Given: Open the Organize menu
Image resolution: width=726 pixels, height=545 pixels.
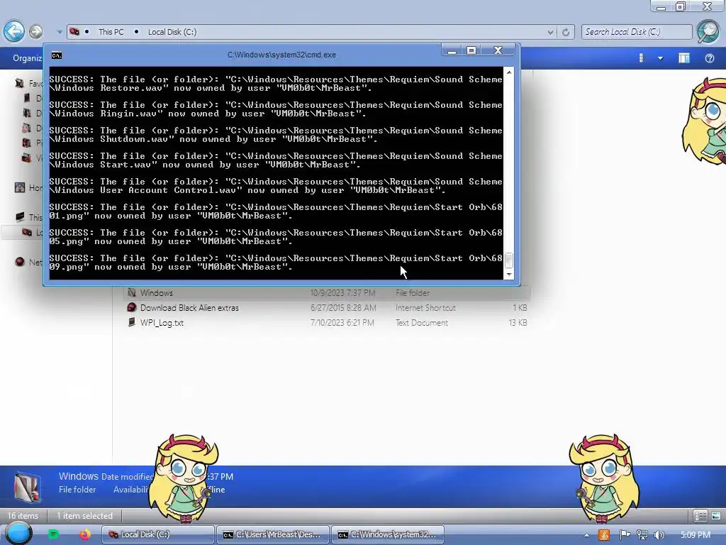Looking at the screenshot, I should tap(28, 58).
